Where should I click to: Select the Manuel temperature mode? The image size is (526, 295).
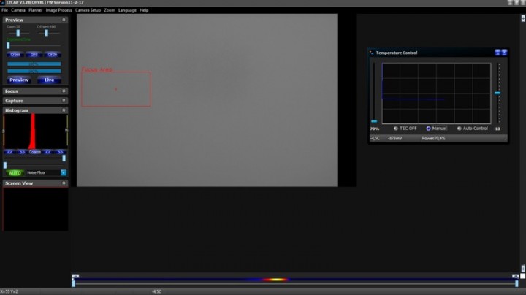429,129
